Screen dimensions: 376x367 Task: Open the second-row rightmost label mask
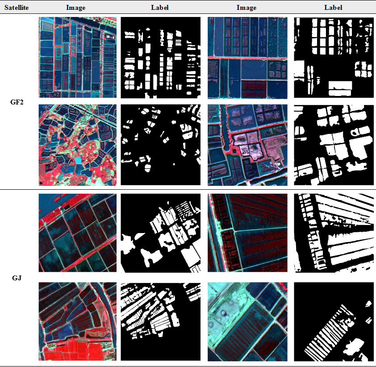pyautogui.click(x=334, y=145)
